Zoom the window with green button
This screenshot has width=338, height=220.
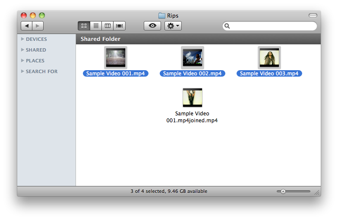coord(42,15)
